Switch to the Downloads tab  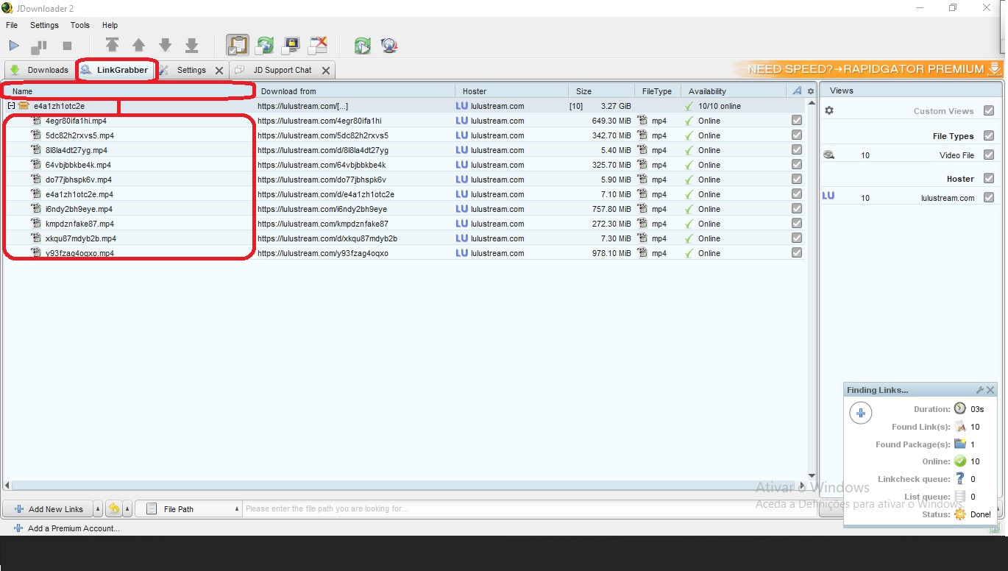click(39, 71)
